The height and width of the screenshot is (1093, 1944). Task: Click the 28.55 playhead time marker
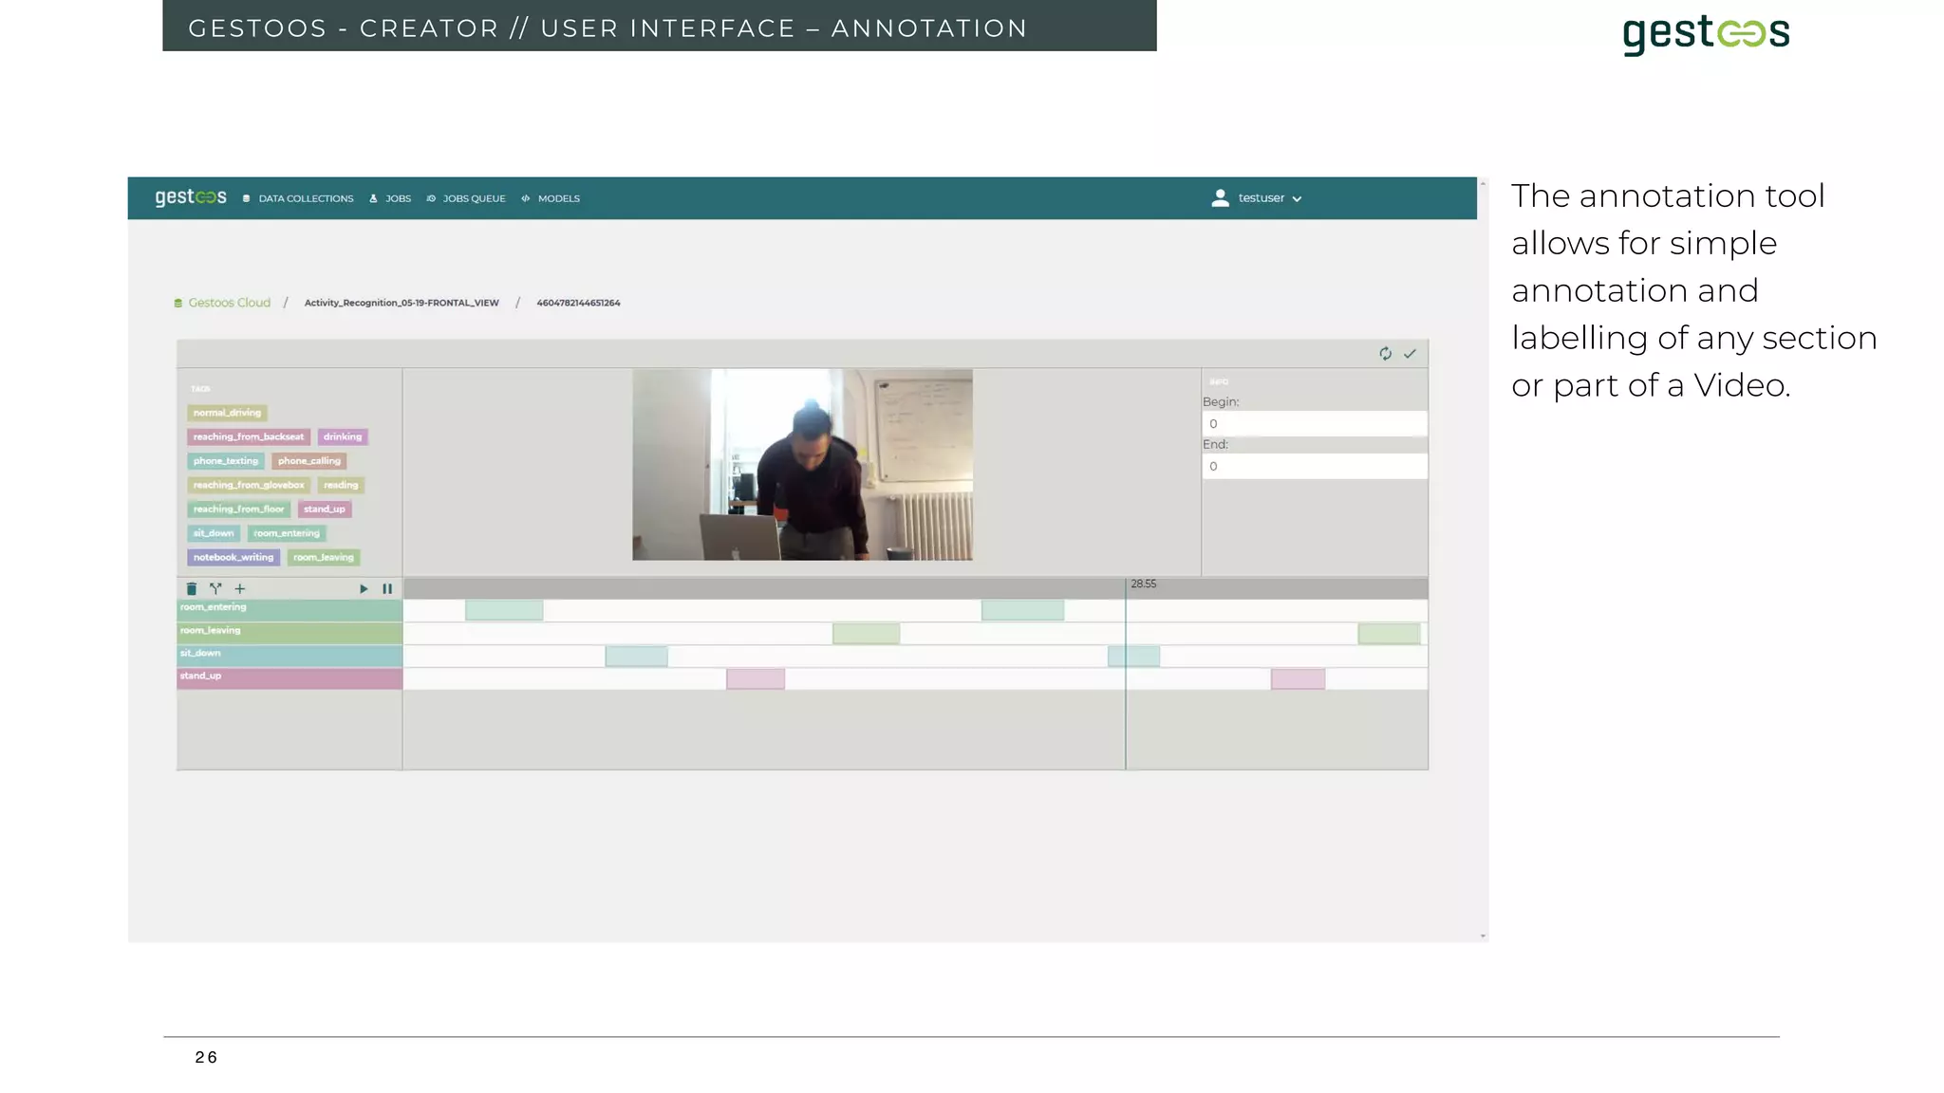point(1143,584)
